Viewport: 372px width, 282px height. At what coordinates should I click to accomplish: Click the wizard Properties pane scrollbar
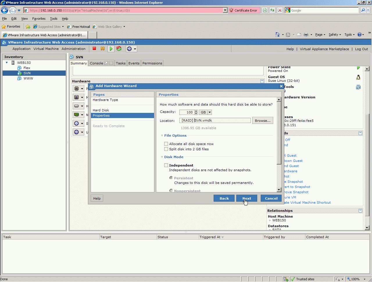click(x=279, y=145)
